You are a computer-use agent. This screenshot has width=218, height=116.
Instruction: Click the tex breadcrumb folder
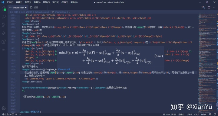[x=22, y=12]
